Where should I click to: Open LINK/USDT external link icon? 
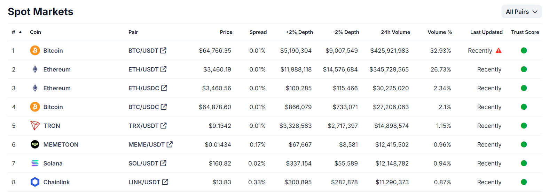click(x=165, y=182)
